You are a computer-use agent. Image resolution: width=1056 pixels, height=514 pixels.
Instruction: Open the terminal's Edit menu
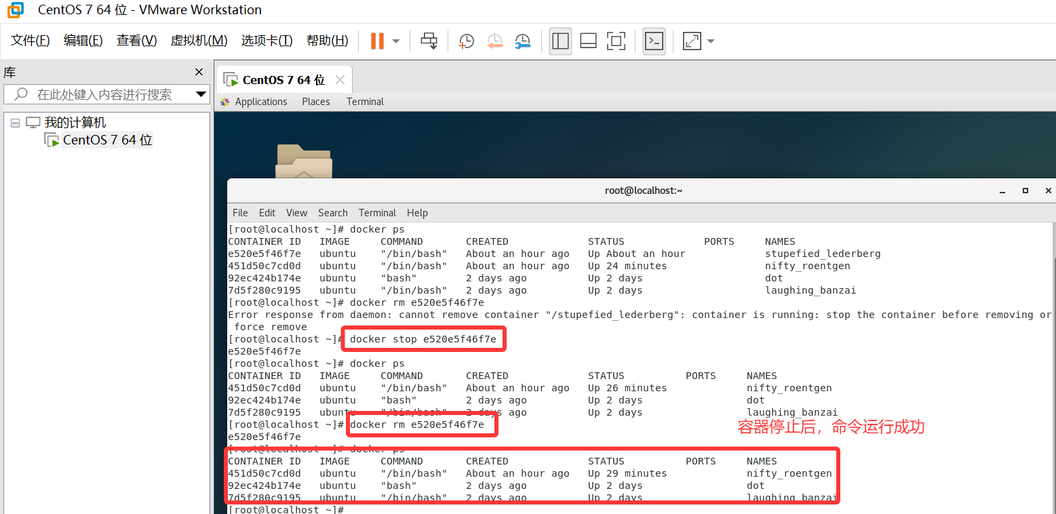[267, 213]
